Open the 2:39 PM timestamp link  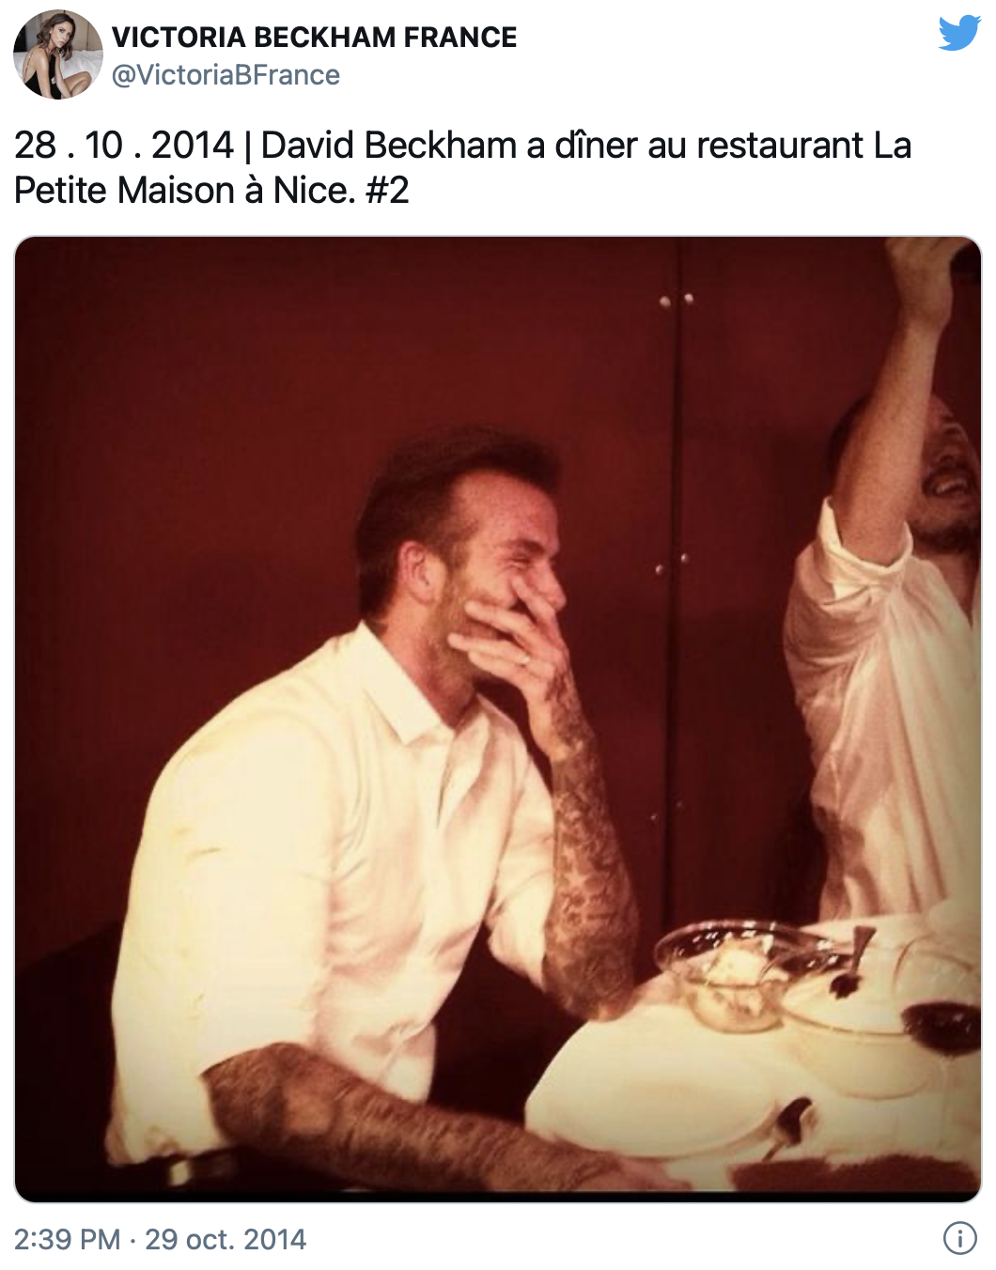[67, 1239]
